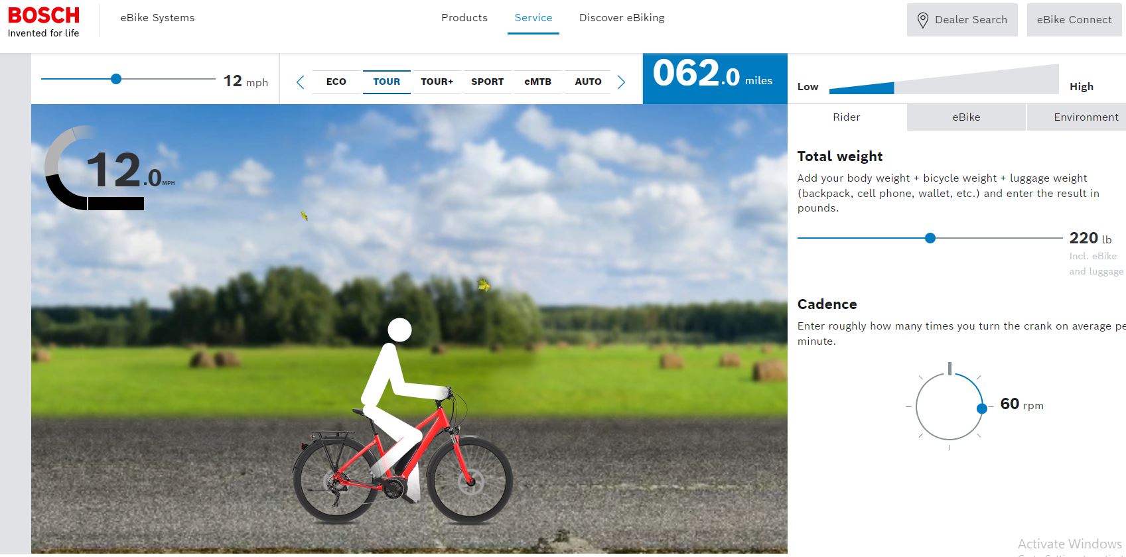The width and height of the screenshot is (1126, 557).
Task: Select TOUR+ riding mode
Action: coord(437,82)
